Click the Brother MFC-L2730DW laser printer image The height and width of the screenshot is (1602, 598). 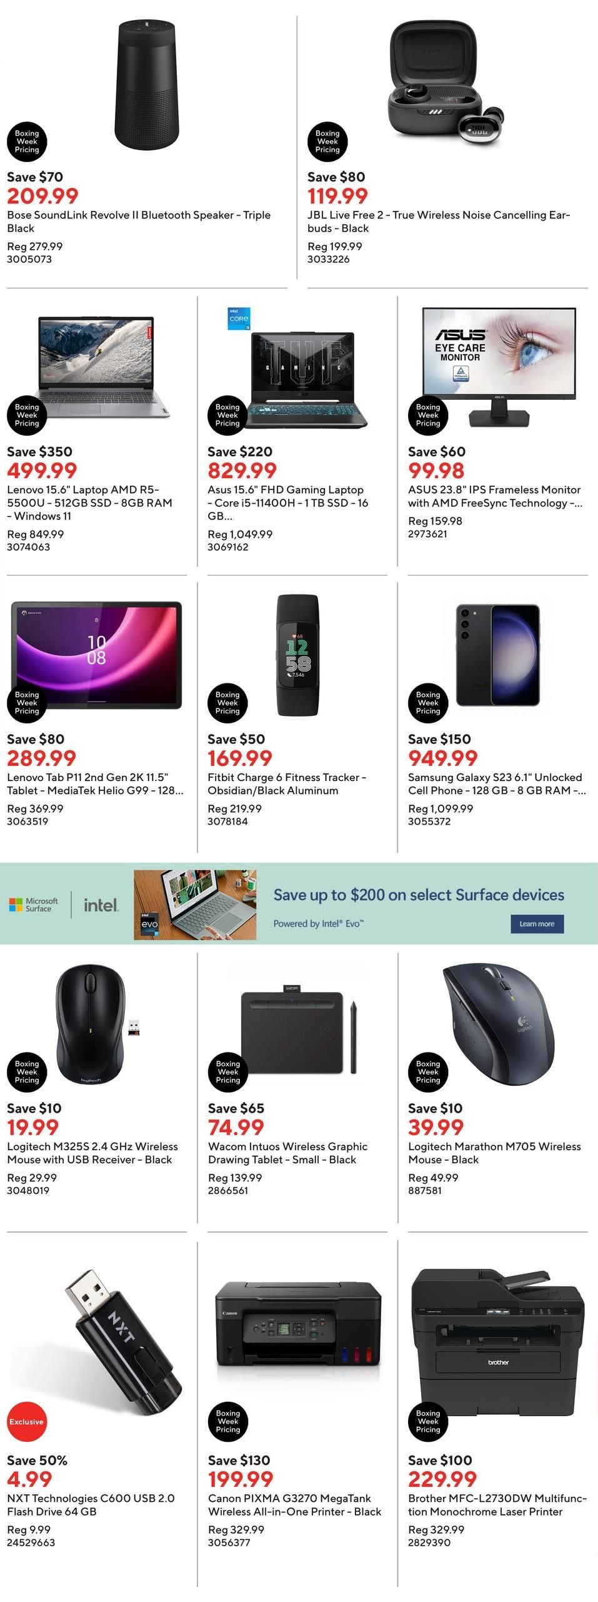pos(498,1342)
